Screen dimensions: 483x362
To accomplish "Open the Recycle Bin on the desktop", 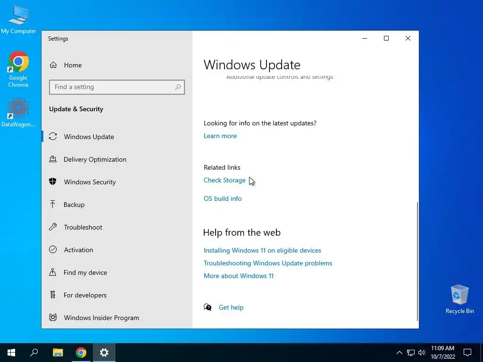I will coord(459,299).
